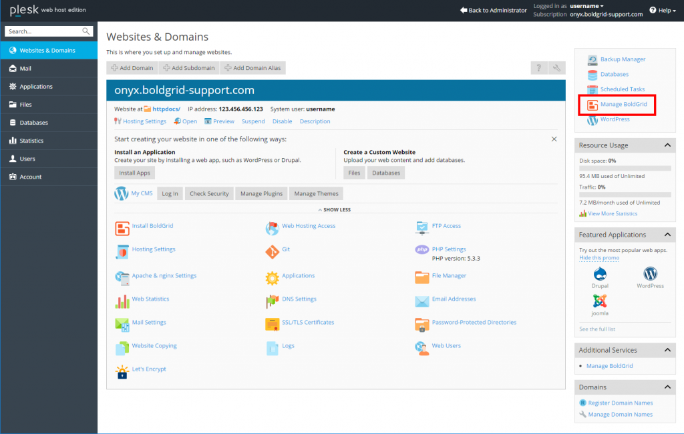Open Statistics in the sidebar

pyautogui.click(x=49, y=141)
